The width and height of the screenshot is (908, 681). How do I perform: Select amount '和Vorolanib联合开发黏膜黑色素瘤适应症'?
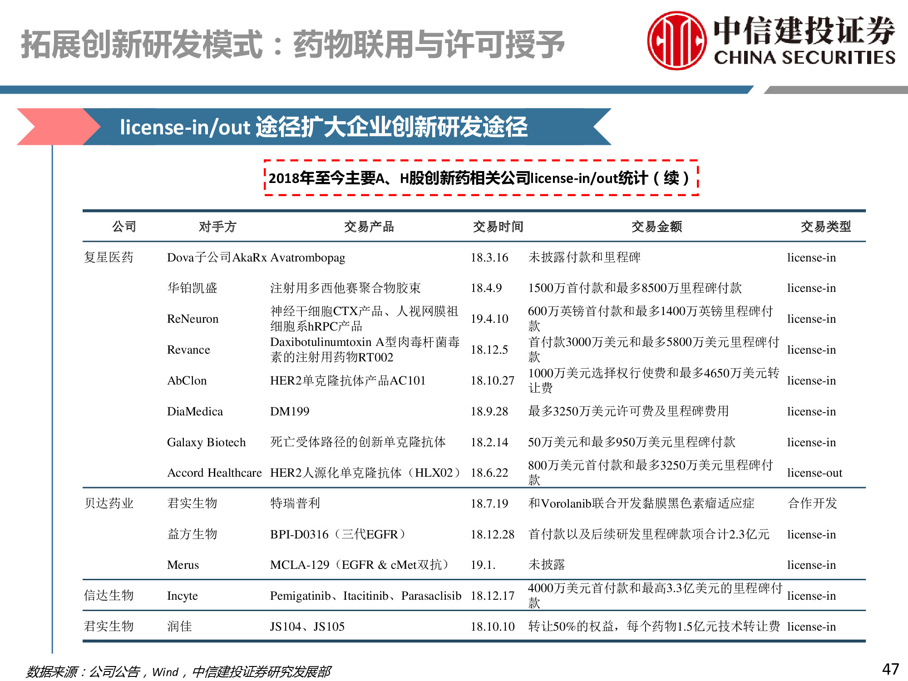click(x=641, y=503)
